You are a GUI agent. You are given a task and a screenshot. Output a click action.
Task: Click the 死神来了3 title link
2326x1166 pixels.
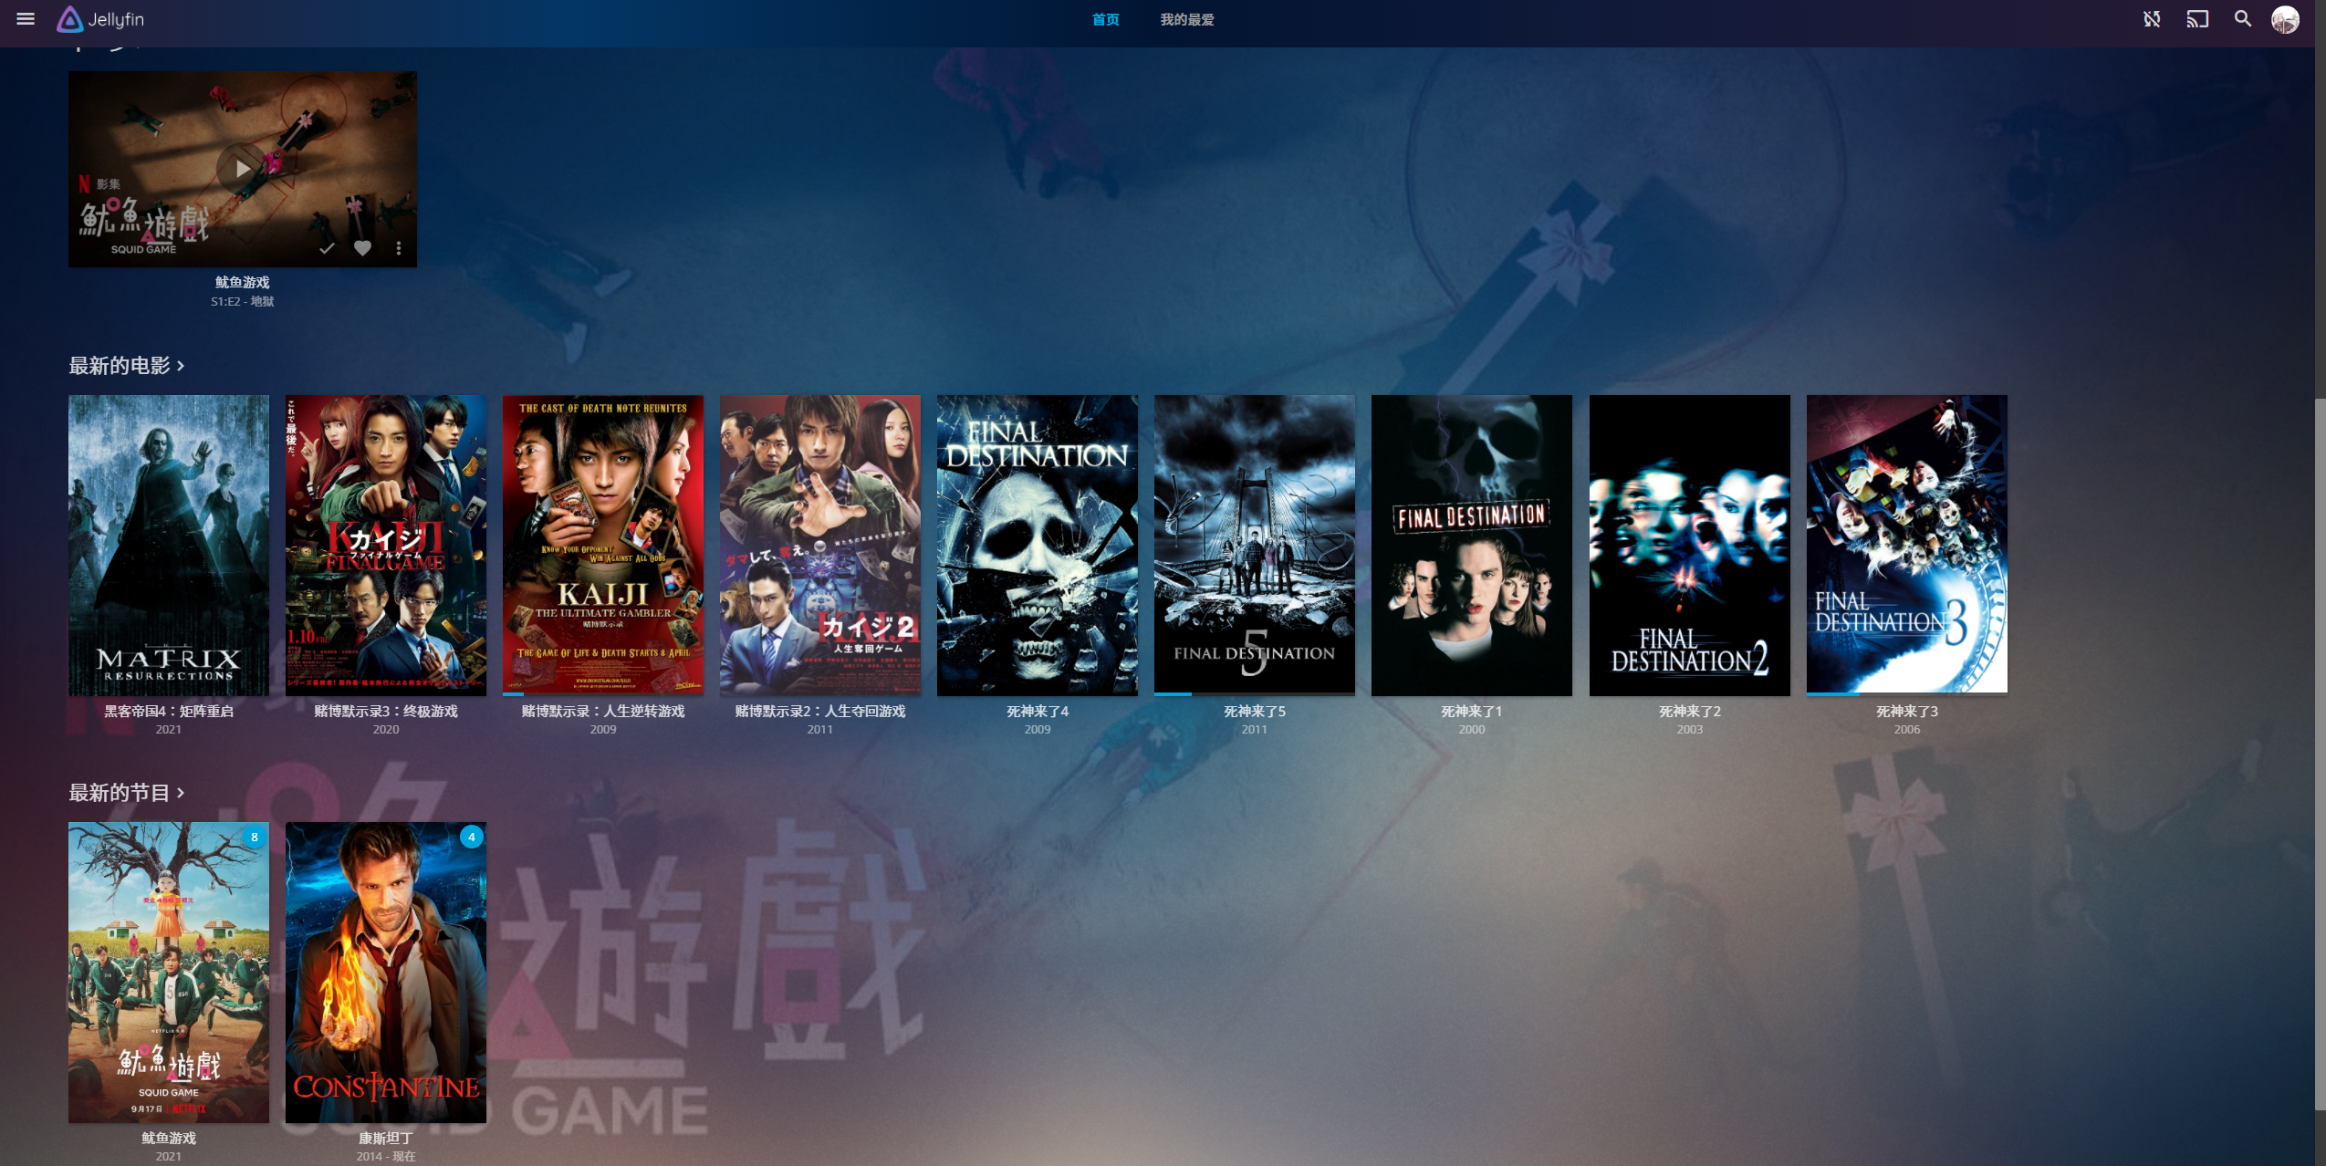pyautogui.click(x=1907, y=711)
